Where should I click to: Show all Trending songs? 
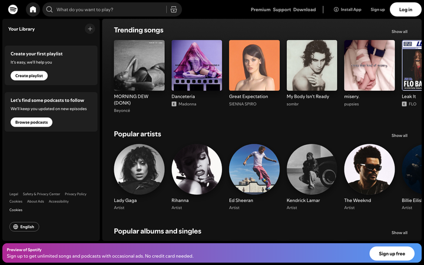tap(399, 32)
